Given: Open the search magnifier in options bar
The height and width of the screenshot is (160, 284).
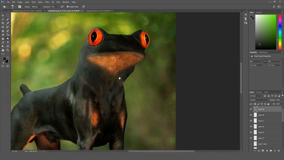Looking at the screenshot, I should (274, 7).
